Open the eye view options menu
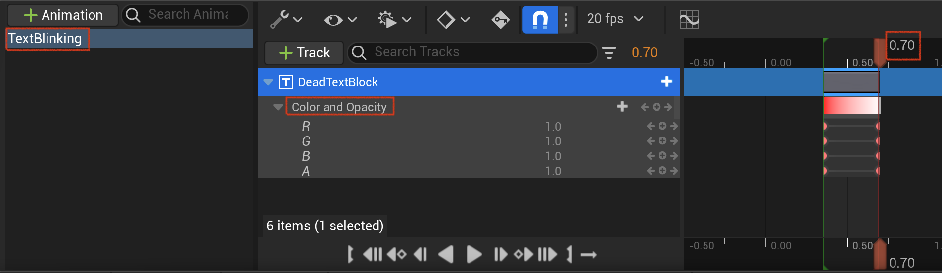 tap(340, 20)
